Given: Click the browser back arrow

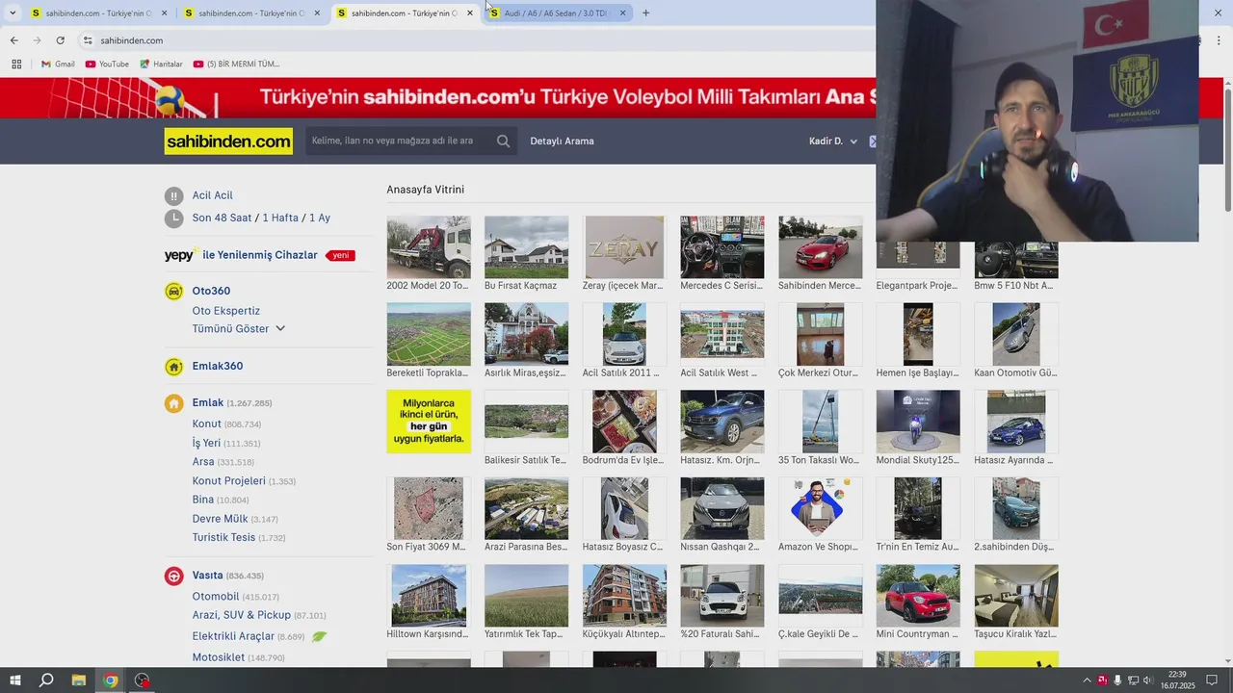Looking at the screenshot, I should coord(13,40).
